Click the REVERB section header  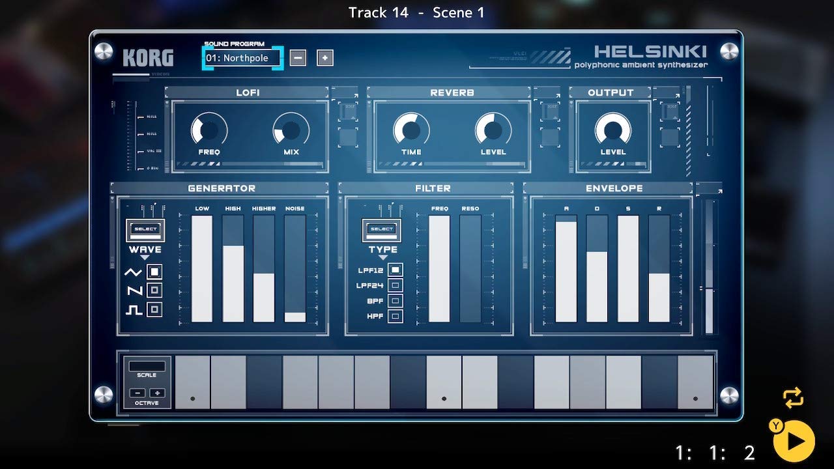tap(452, 92)
